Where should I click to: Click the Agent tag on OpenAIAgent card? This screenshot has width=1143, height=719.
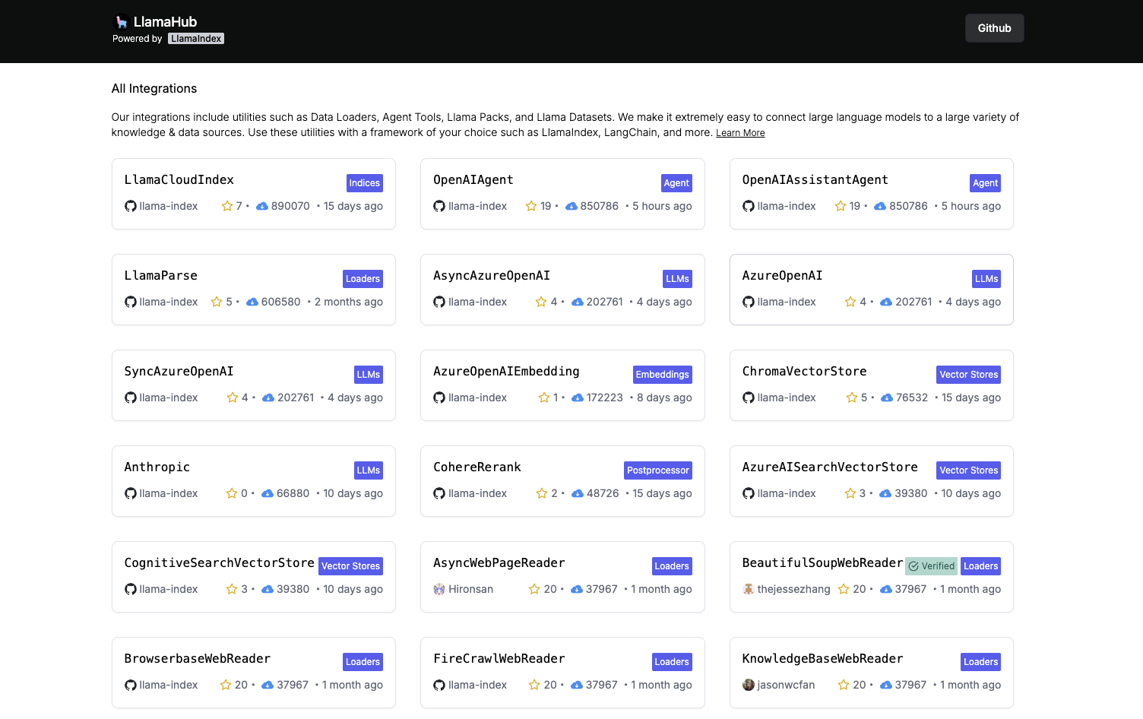[x=676, y=183]
